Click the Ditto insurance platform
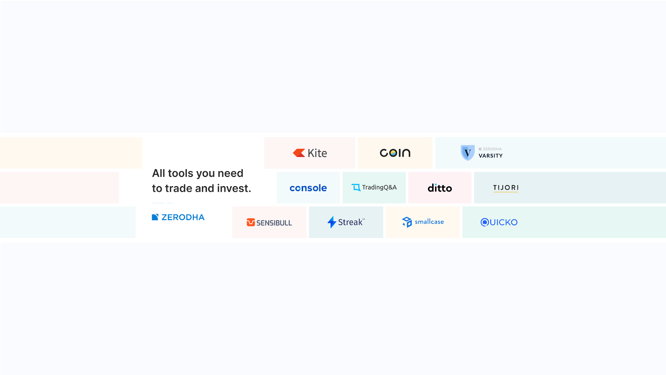Image resolution: width=666 pixels, height=375 pixels. [440, 187]
